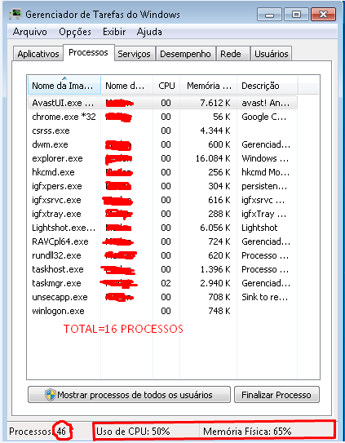345x443 pixels.
Task: Switch to the Serviços tab
Action: coord(134,54)
